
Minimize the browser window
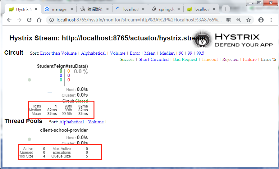251,3
